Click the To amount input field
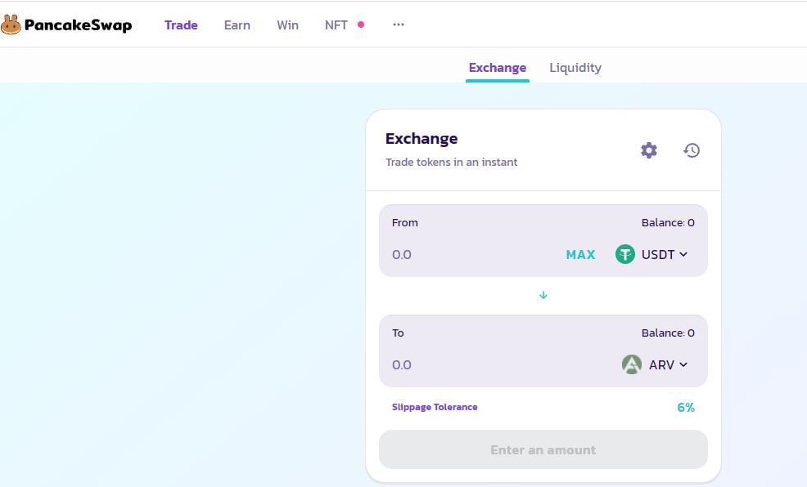 [491, 365]
